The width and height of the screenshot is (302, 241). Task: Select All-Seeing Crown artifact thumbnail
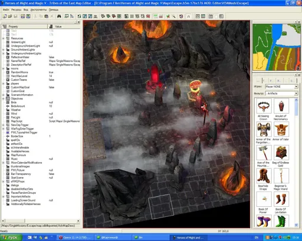(264, 106)
